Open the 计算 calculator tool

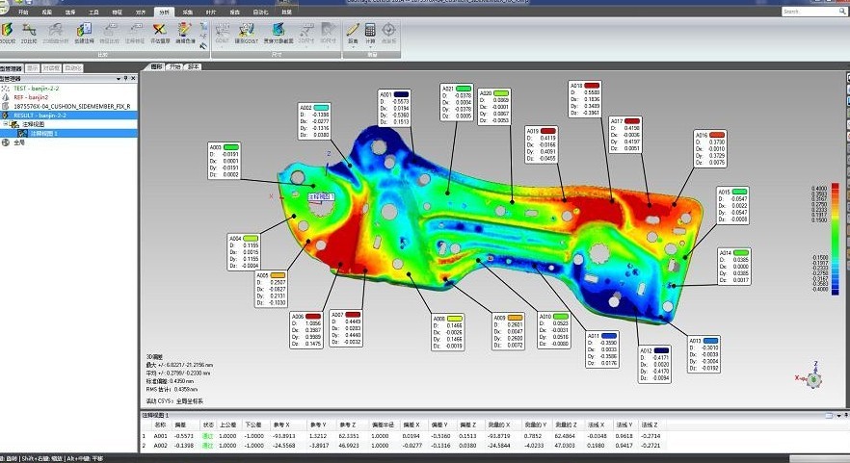pyautogui.click(x=370, y=32)
